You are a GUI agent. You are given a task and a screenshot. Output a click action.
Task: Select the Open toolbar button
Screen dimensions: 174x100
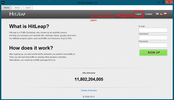pyautogui.click(x=28, y=8)
